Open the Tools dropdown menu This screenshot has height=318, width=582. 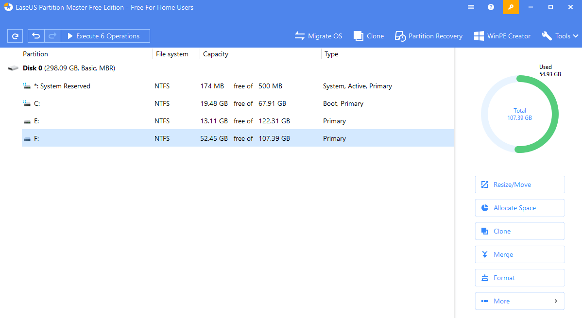click(x=560, y=35)
